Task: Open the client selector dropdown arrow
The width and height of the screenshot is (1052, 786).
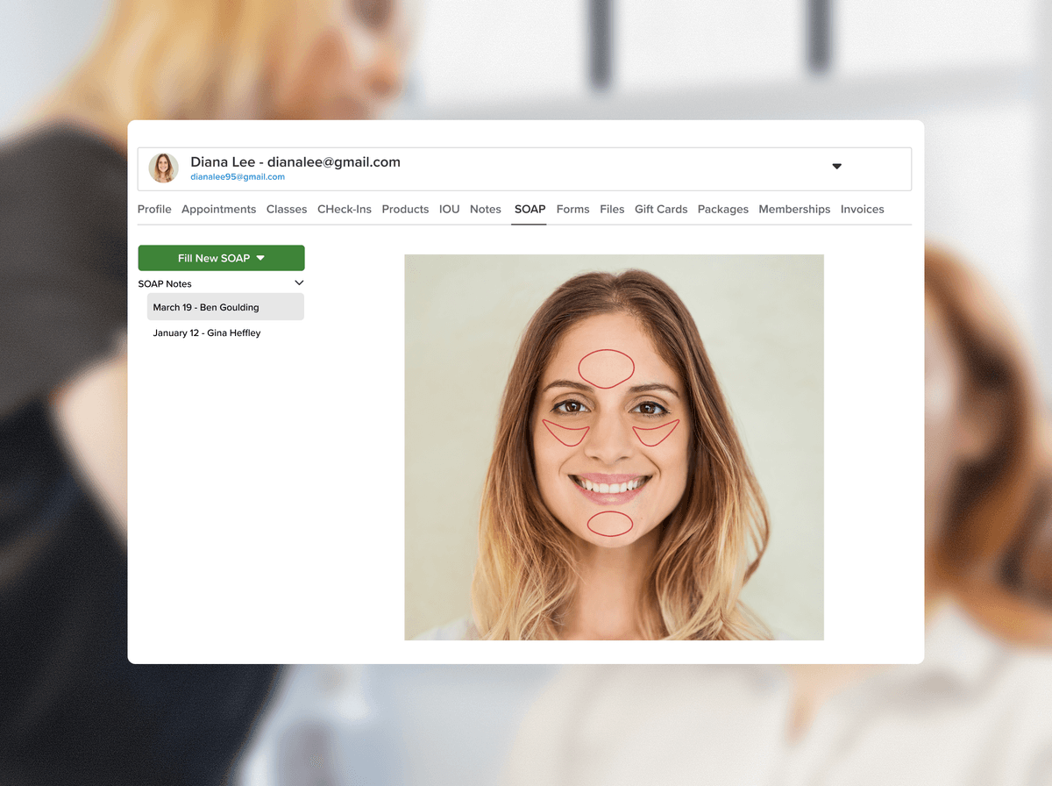Action: [x=836, y=167]
